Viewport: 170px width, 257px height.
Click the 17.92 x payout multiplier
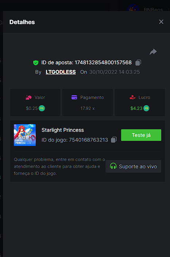tap(88, 108)
